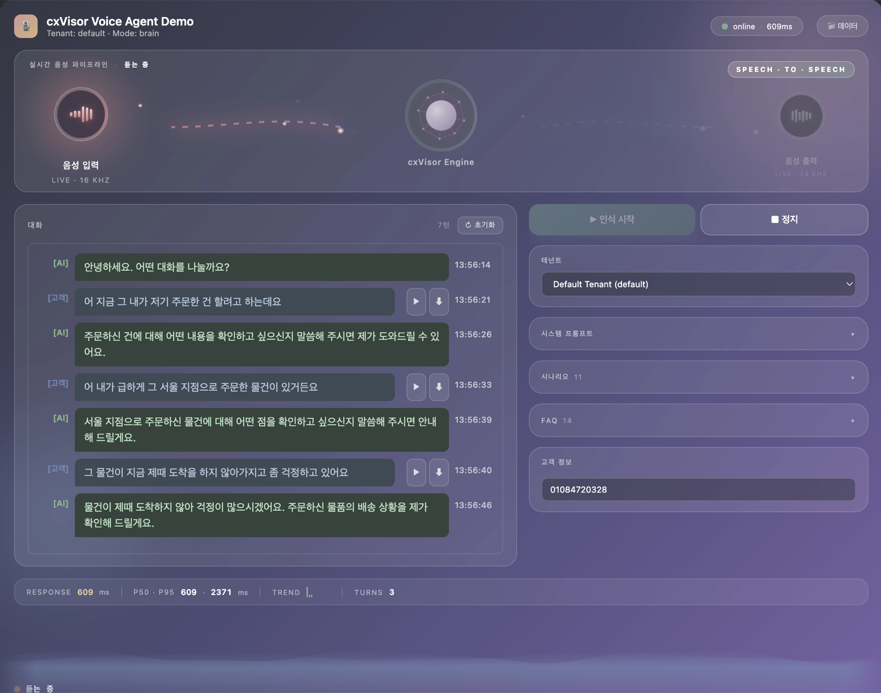Click the P95 value 2371
Image resolution: width=881 pixels, height=693 pixels.
[x=221, y=592]
